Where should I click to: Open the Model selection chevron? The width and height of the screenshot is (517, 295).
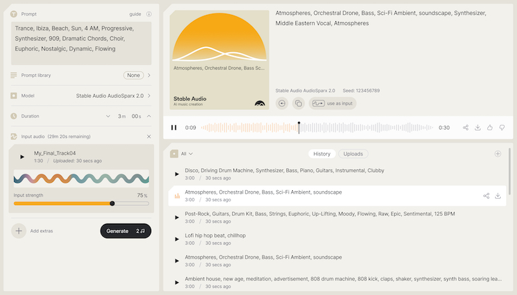coord(149,96)
